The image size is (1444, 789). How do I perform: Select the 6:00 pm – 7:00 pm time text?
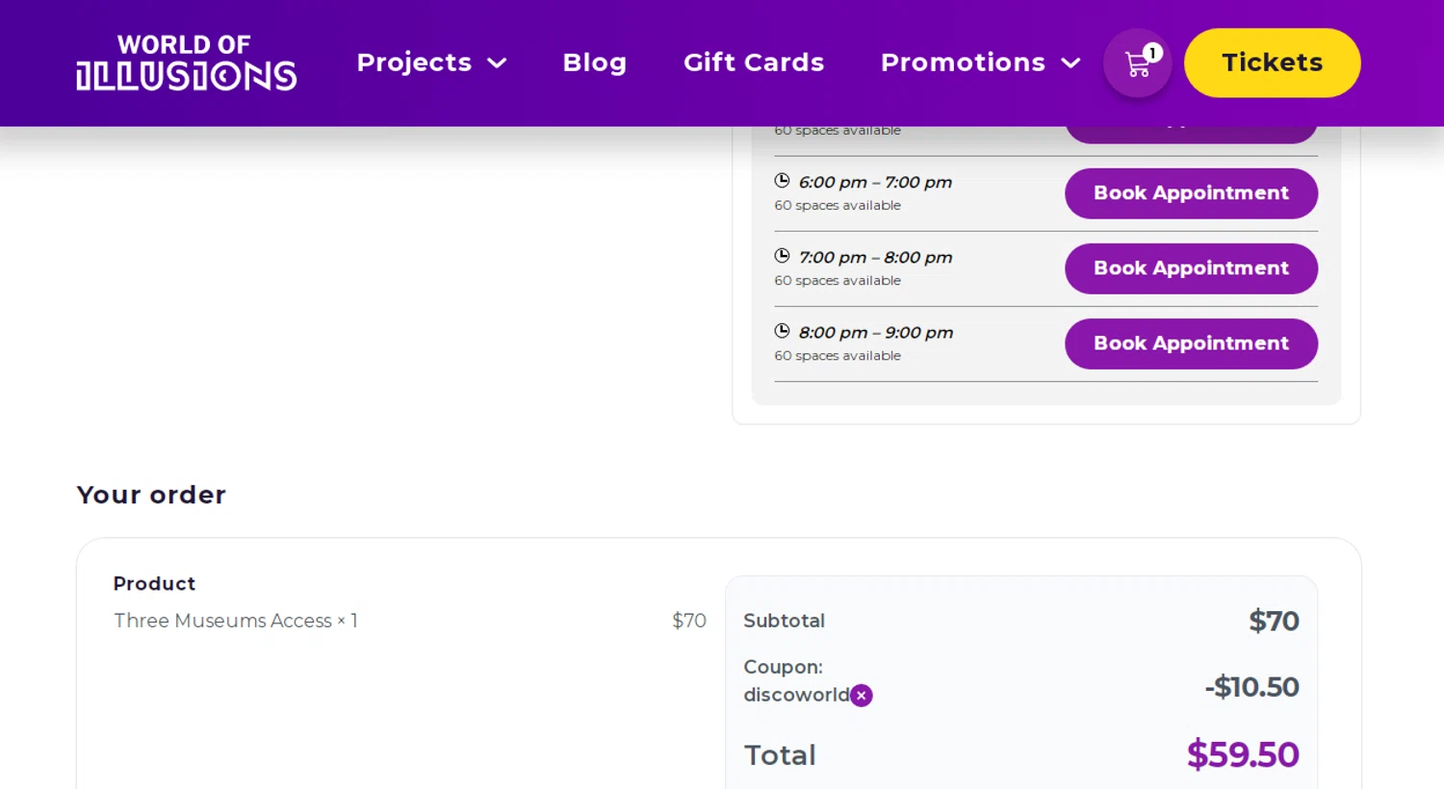click(x=875, y=182)
